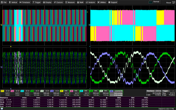176x110 pixels.
Task: Open the Trigger menu
Action: (37, 2)
